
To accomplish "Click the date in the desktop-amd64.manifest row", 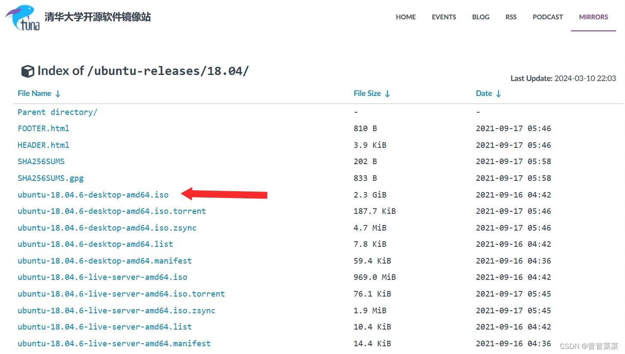I will tap(514, 261).
